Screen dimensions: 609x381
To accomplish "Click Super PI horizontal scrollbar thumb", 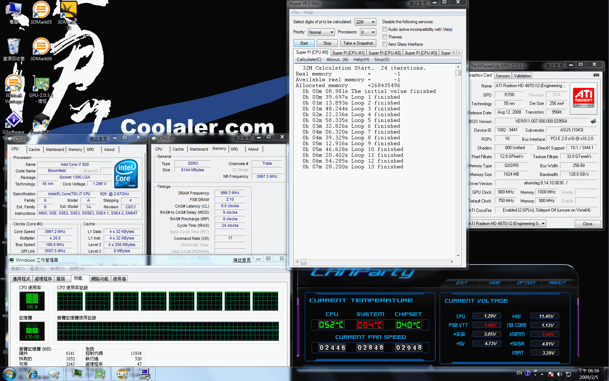I will pyautogui.click(x=303, y=262).
